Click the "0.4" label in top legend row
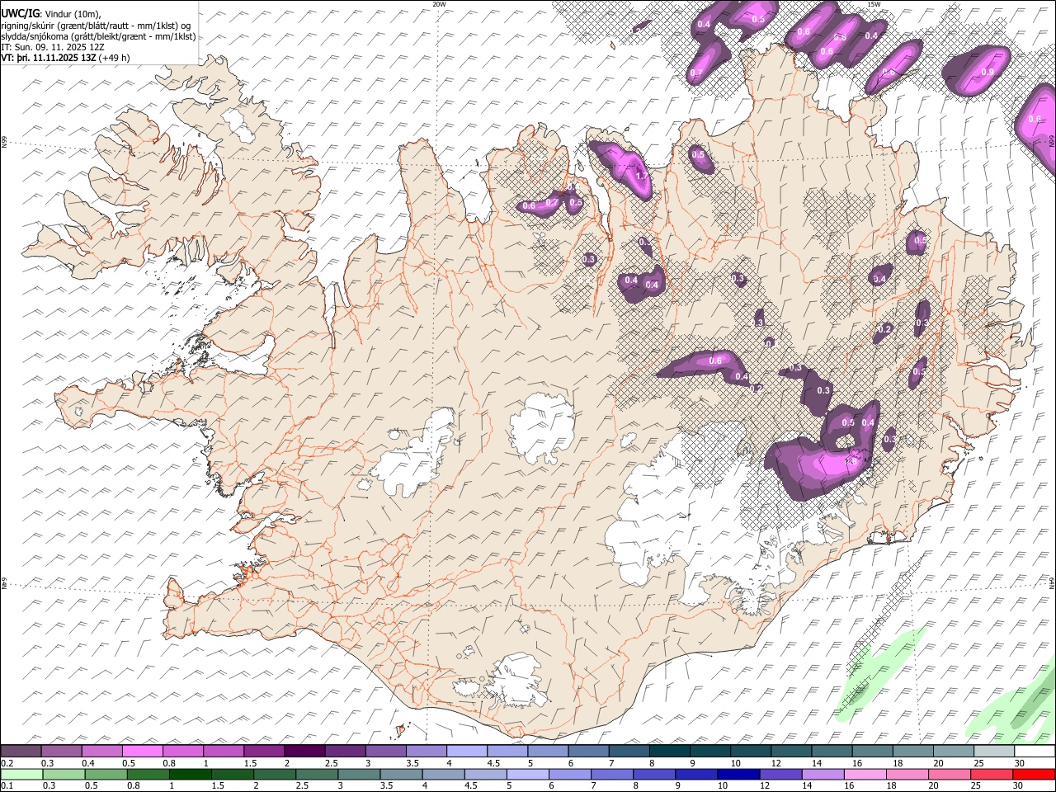This screenshot has width=1056, height=792. click(x=87, y=763)
